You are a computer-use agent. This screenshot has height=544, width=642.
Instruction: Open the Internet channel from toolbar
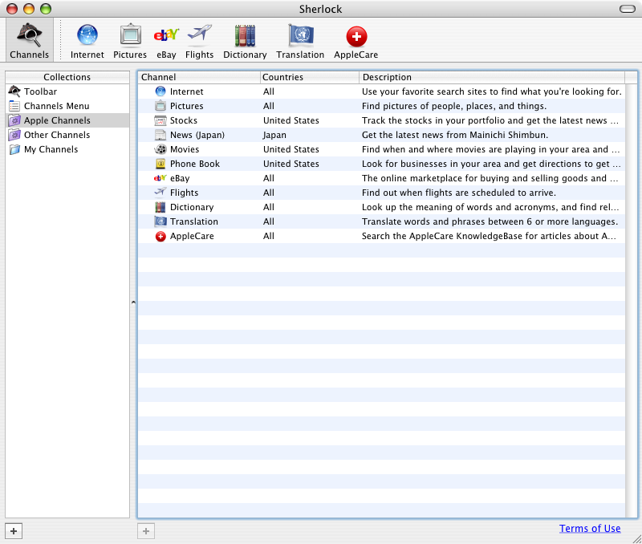[x=87, y=42]
